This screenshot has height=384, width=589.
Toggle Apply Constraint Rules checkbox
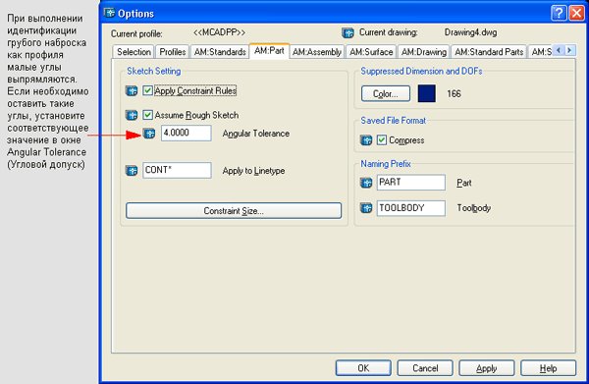(147, 90)
